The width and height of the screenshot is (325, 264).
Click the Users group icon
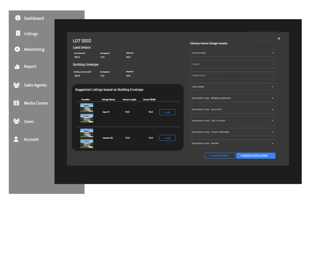pyautogui.click(x=17, y=121)
